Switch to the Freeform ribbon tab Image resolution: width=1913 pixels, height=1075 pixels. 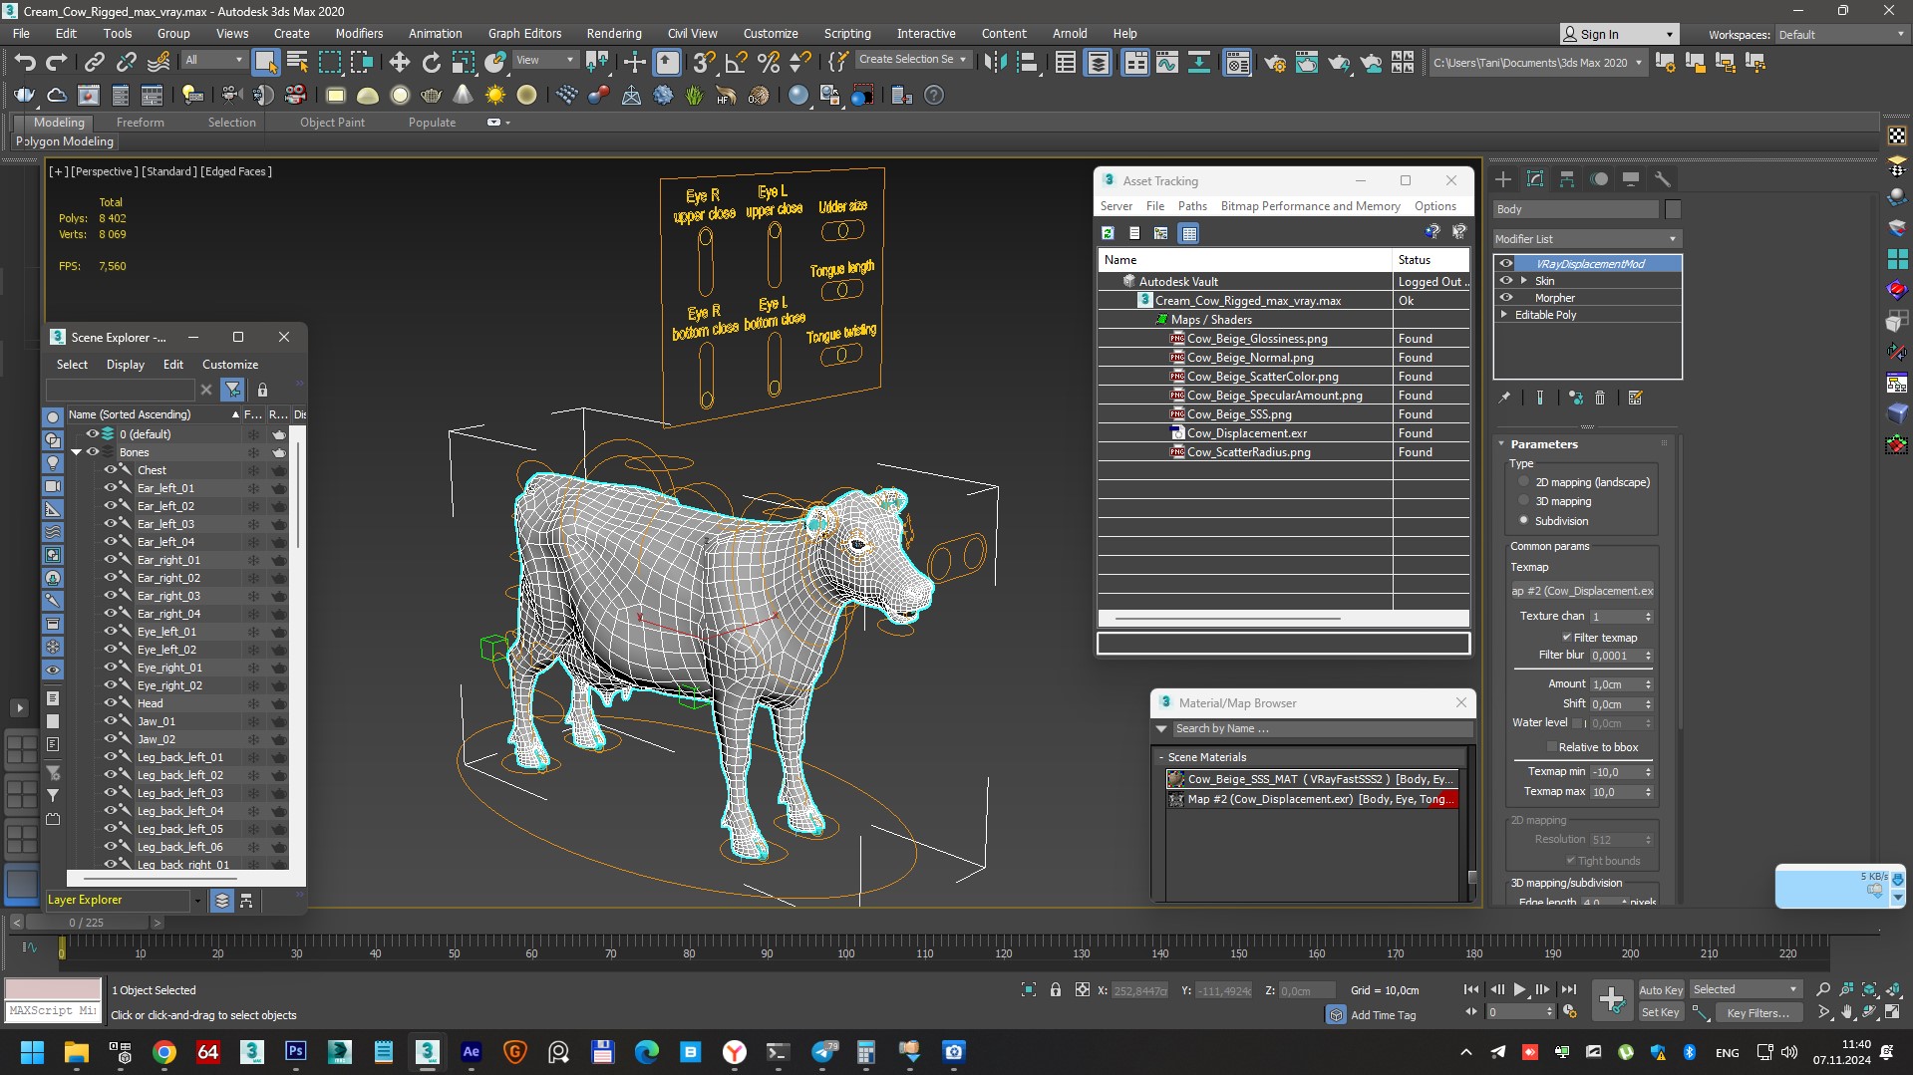[x=140, y=122]
